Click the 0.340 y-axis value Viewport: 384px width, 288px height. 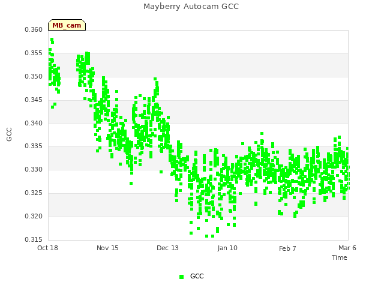[x=34, y=123]
